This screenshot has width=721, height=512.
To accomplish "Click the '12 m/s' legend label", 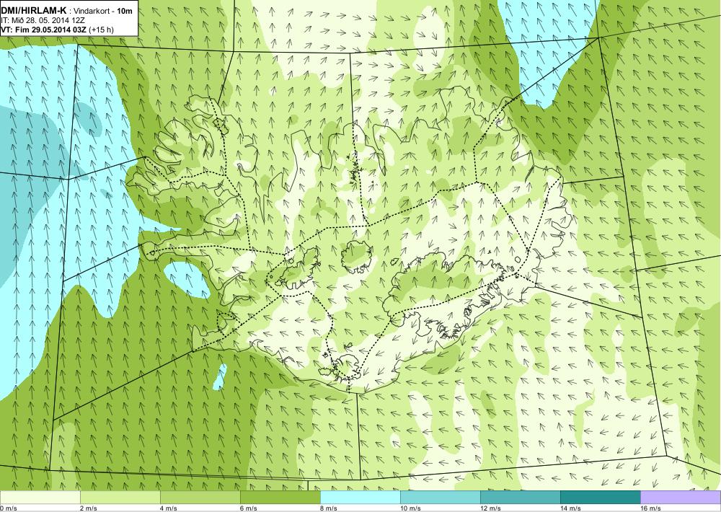I will point(490,508).
